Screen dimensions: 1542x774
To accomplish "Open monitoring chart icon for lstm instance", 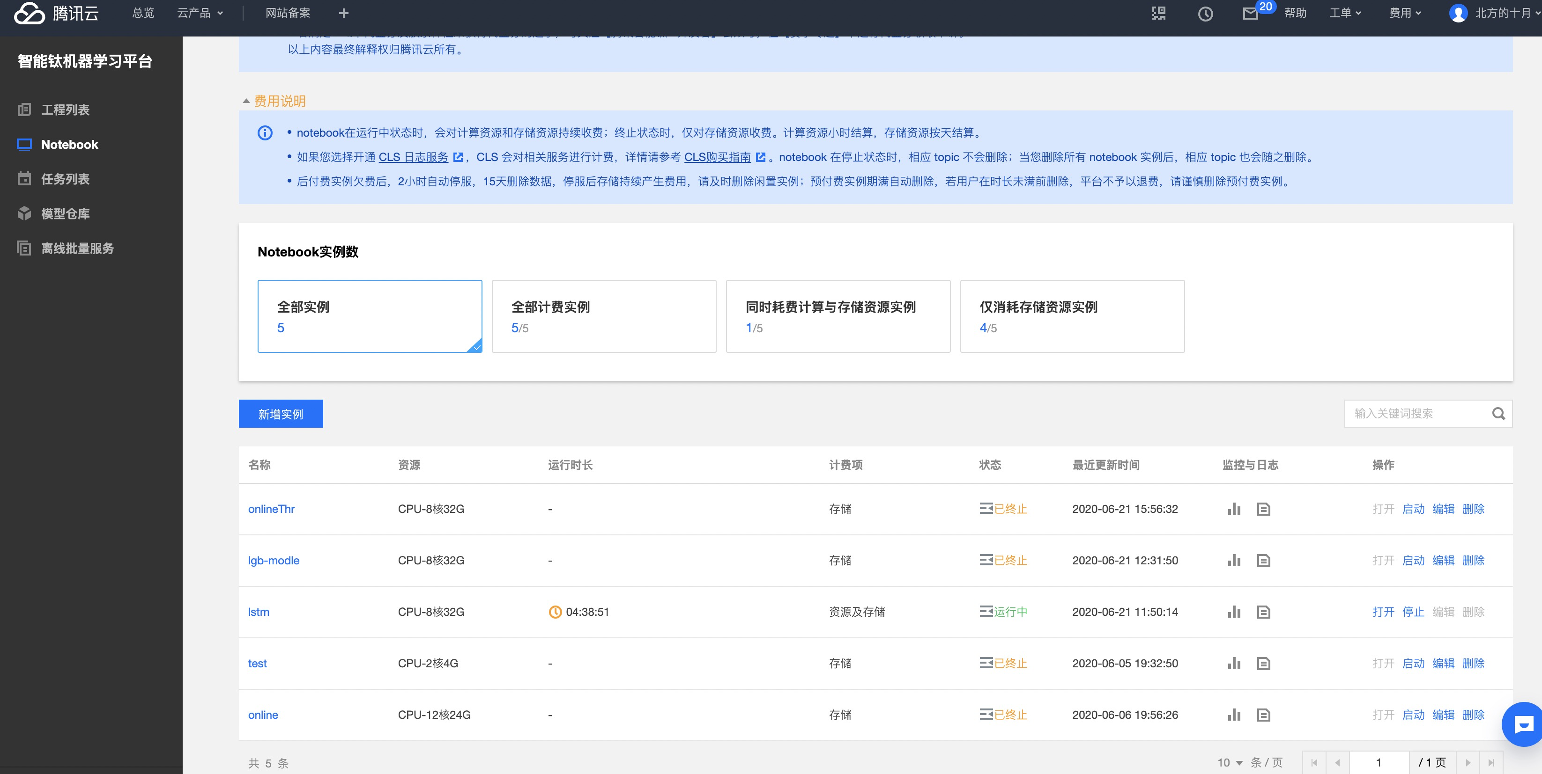I will (1234, 612).
